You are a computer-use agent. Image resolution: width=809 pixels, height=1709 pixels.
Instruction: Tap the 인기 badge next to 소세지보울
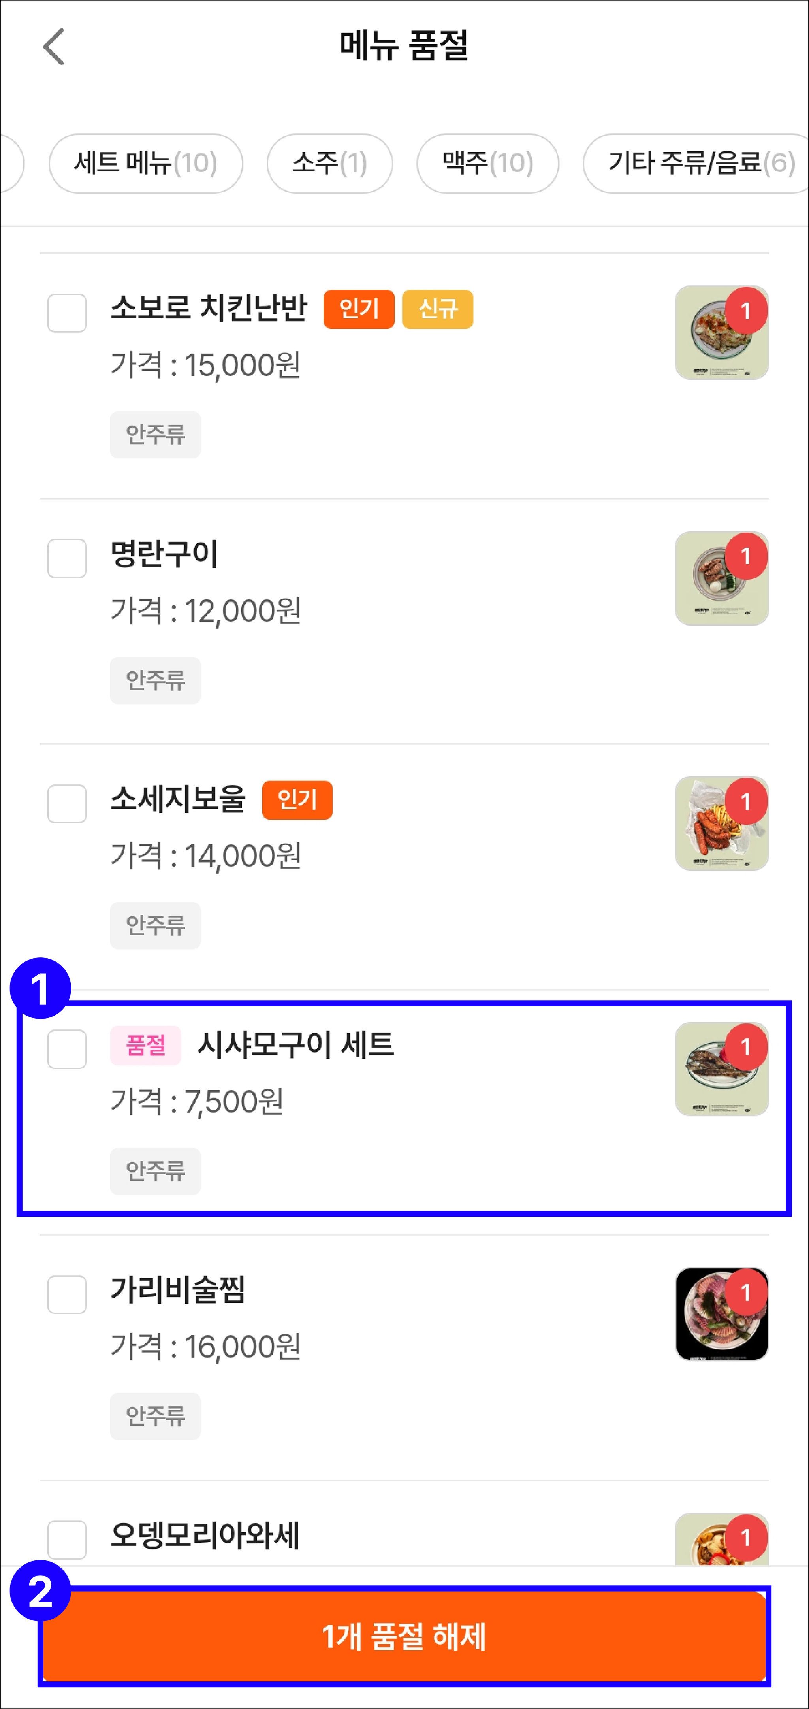click(x=297, y=800)
